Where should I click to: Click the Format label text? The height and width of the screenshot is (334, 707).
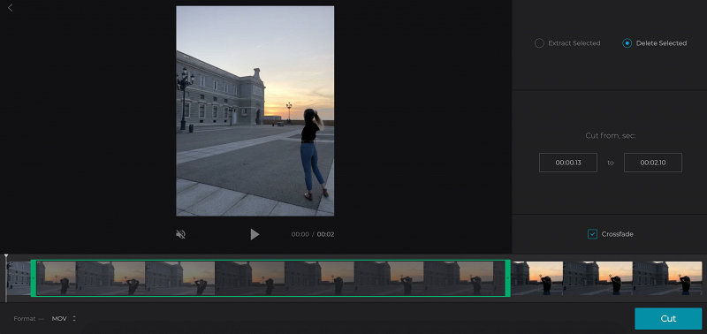tap(25, 319)
